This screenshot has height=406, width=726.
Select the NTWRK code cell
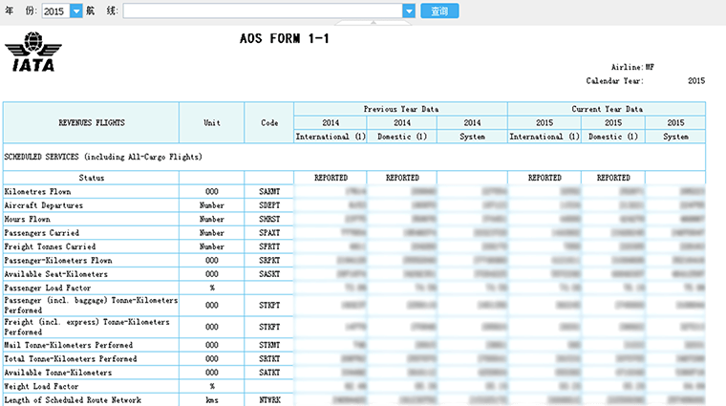point(268,399)
